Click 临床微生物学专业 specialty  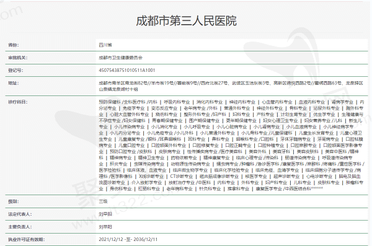190,170
